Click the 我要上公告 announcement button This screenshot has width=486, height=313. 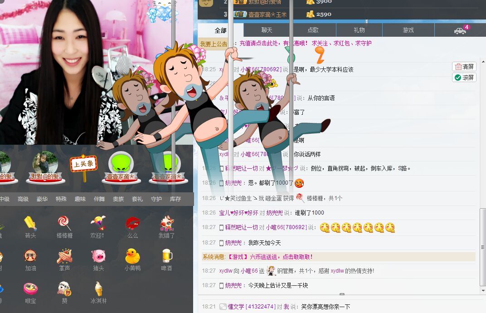213,44
